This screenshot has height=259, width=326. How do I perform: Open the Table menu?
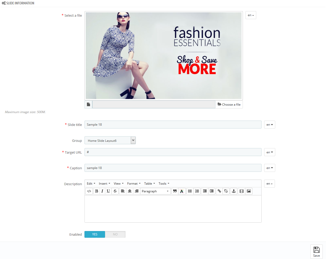[149, 184]
